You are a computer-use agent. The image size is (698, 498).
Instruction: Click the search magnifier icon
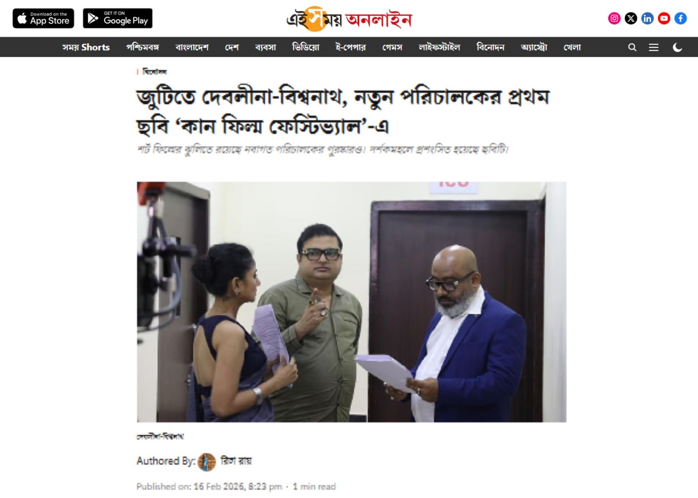point(632,47)
